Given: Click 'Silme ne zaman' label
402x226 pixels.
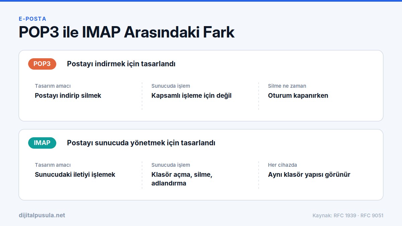Looking at the screenshot, I should 287,86.
